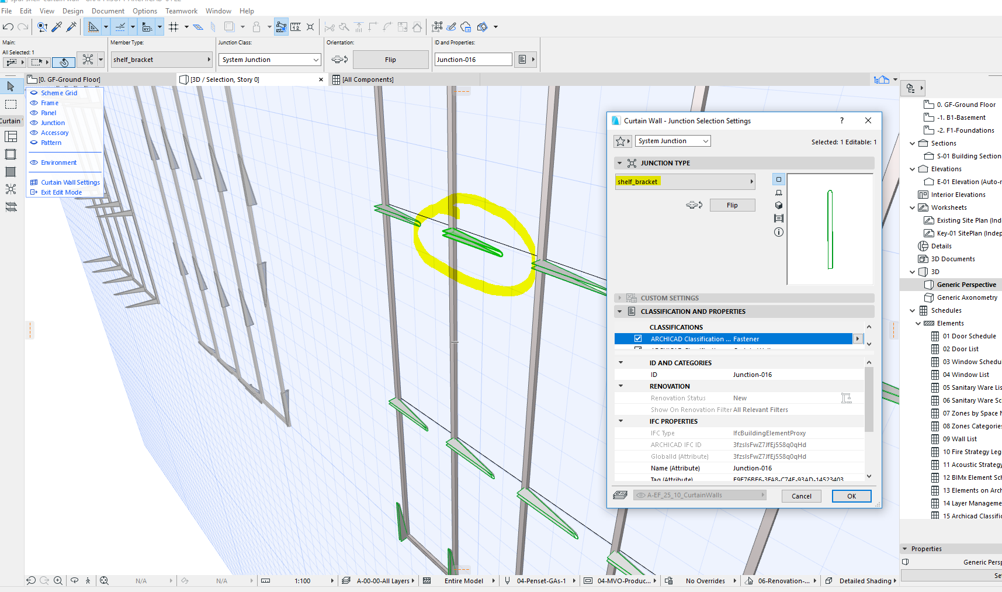Open the favorites star in dialog
This screenshot has height=592, width=1002.
620,141
